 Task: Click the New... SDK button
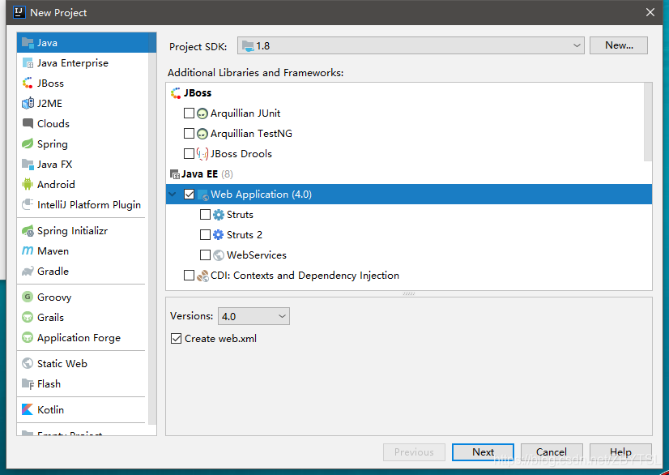click(619, 45)
